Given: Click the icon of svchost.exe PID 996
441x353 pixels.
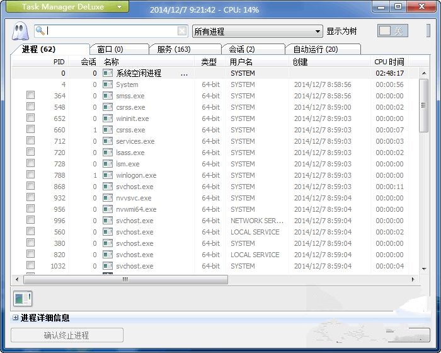Looking at the screenshot, I should pyautogui.click(x=108, y=221).
